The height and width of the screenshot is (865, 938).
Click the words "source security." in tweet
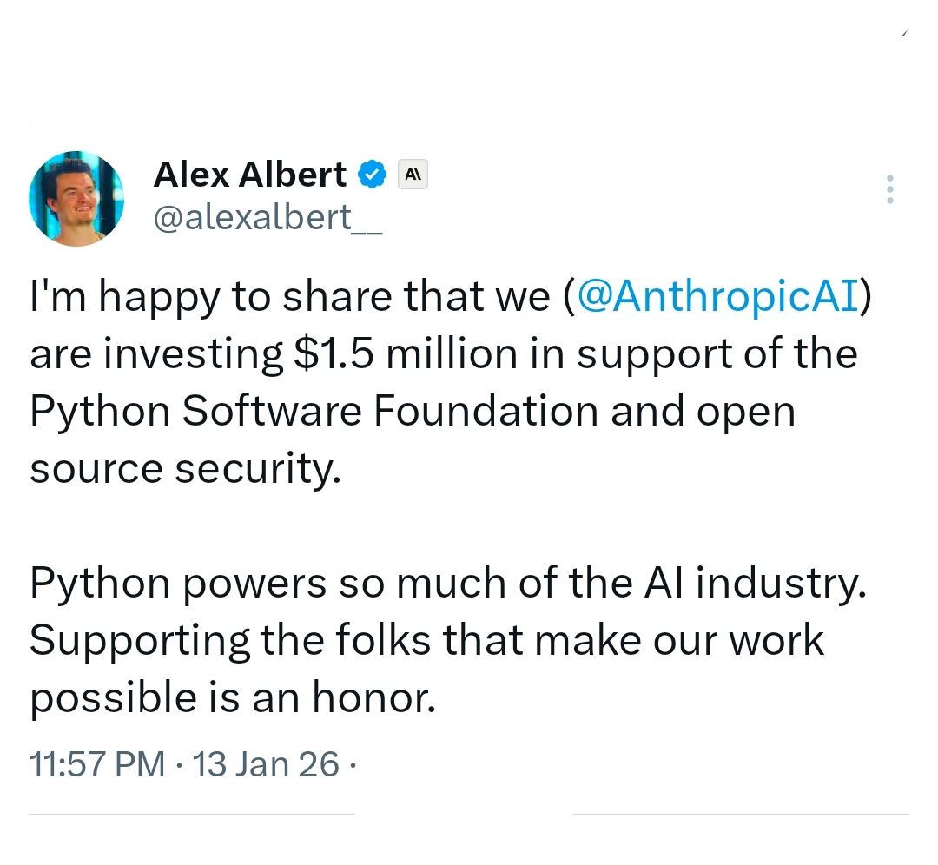click(x=186, y=469)
